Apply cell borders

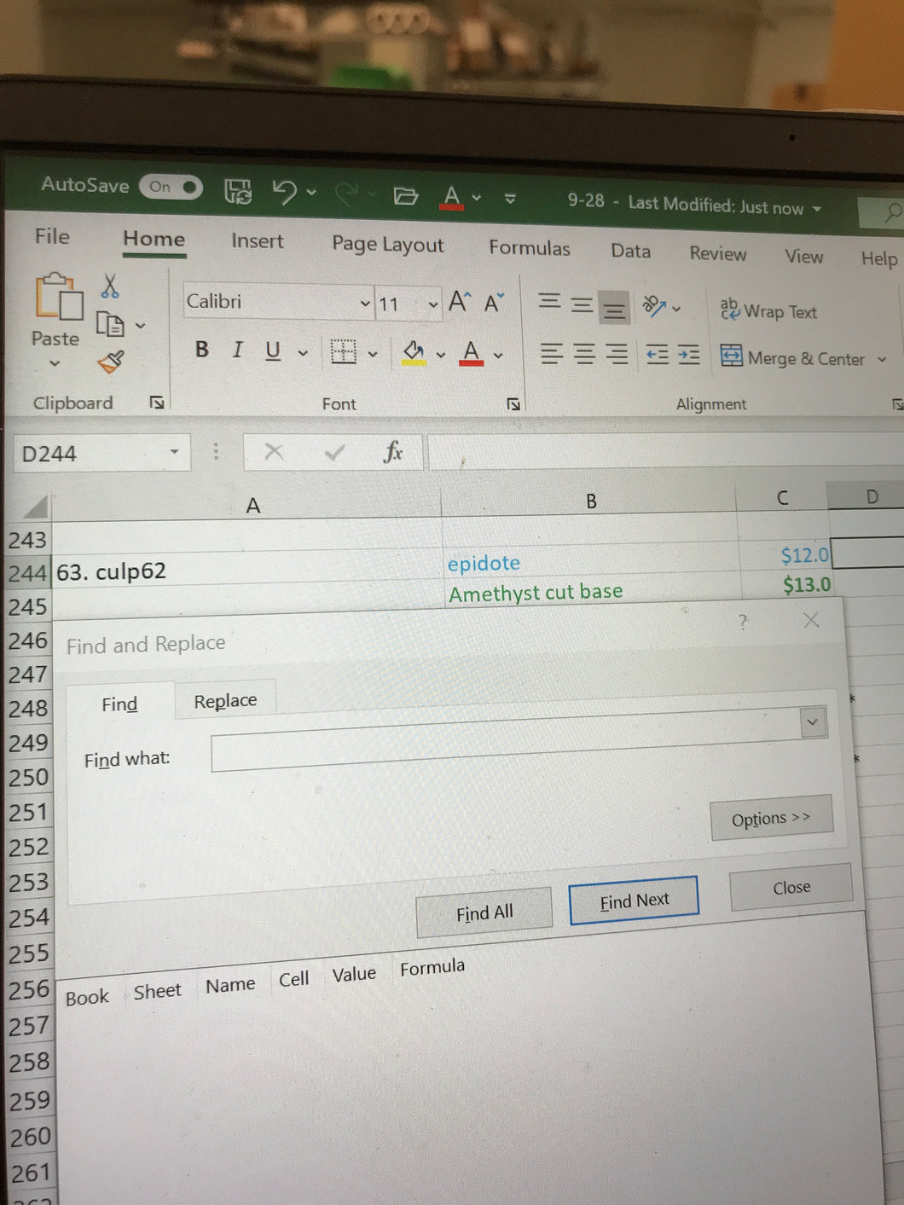click(x=344, y=350)
